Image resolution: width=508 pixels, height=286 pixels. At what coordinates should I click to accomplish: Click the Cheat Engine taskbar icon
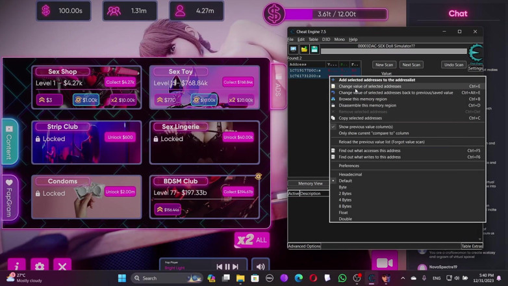pyautogui.click(x=372, y=278)
